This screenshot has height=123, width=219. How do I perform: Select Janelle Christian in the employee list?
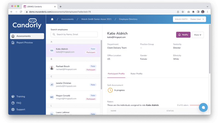pos(73,85)
